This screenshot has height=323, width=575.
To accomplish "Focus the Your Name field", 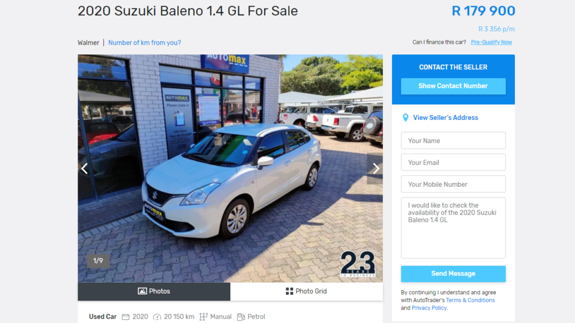I will pyautogui.click(x=453, y=141).
